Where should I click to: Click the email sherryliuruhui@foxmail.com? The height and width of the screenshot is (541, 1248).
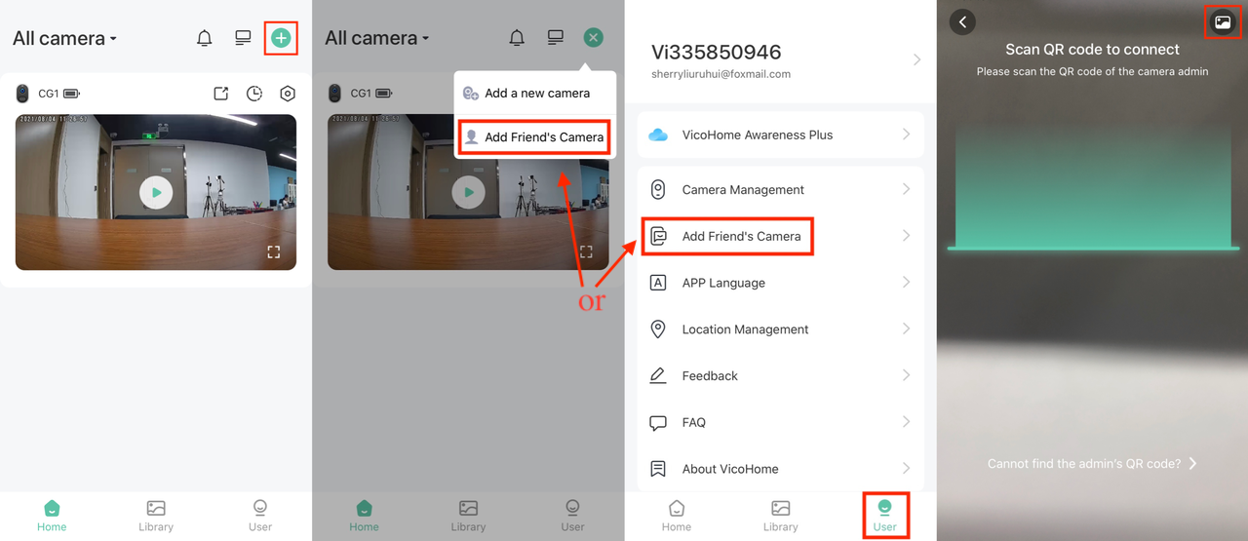coord(721,74)
